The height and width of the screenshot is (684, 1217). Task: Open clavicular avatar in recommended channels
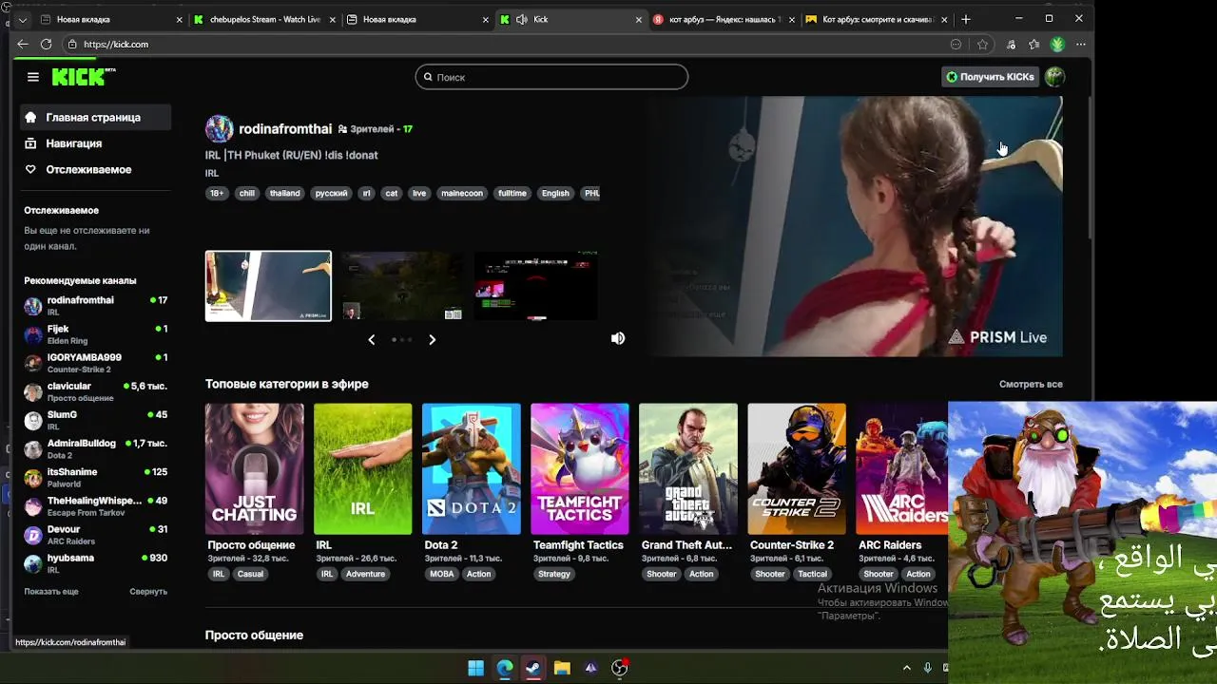(33, 391)
